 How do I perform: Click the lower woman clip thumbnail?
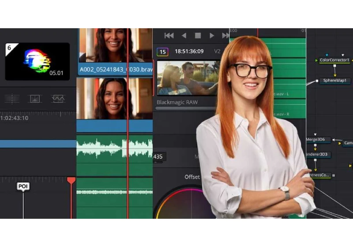115,98
